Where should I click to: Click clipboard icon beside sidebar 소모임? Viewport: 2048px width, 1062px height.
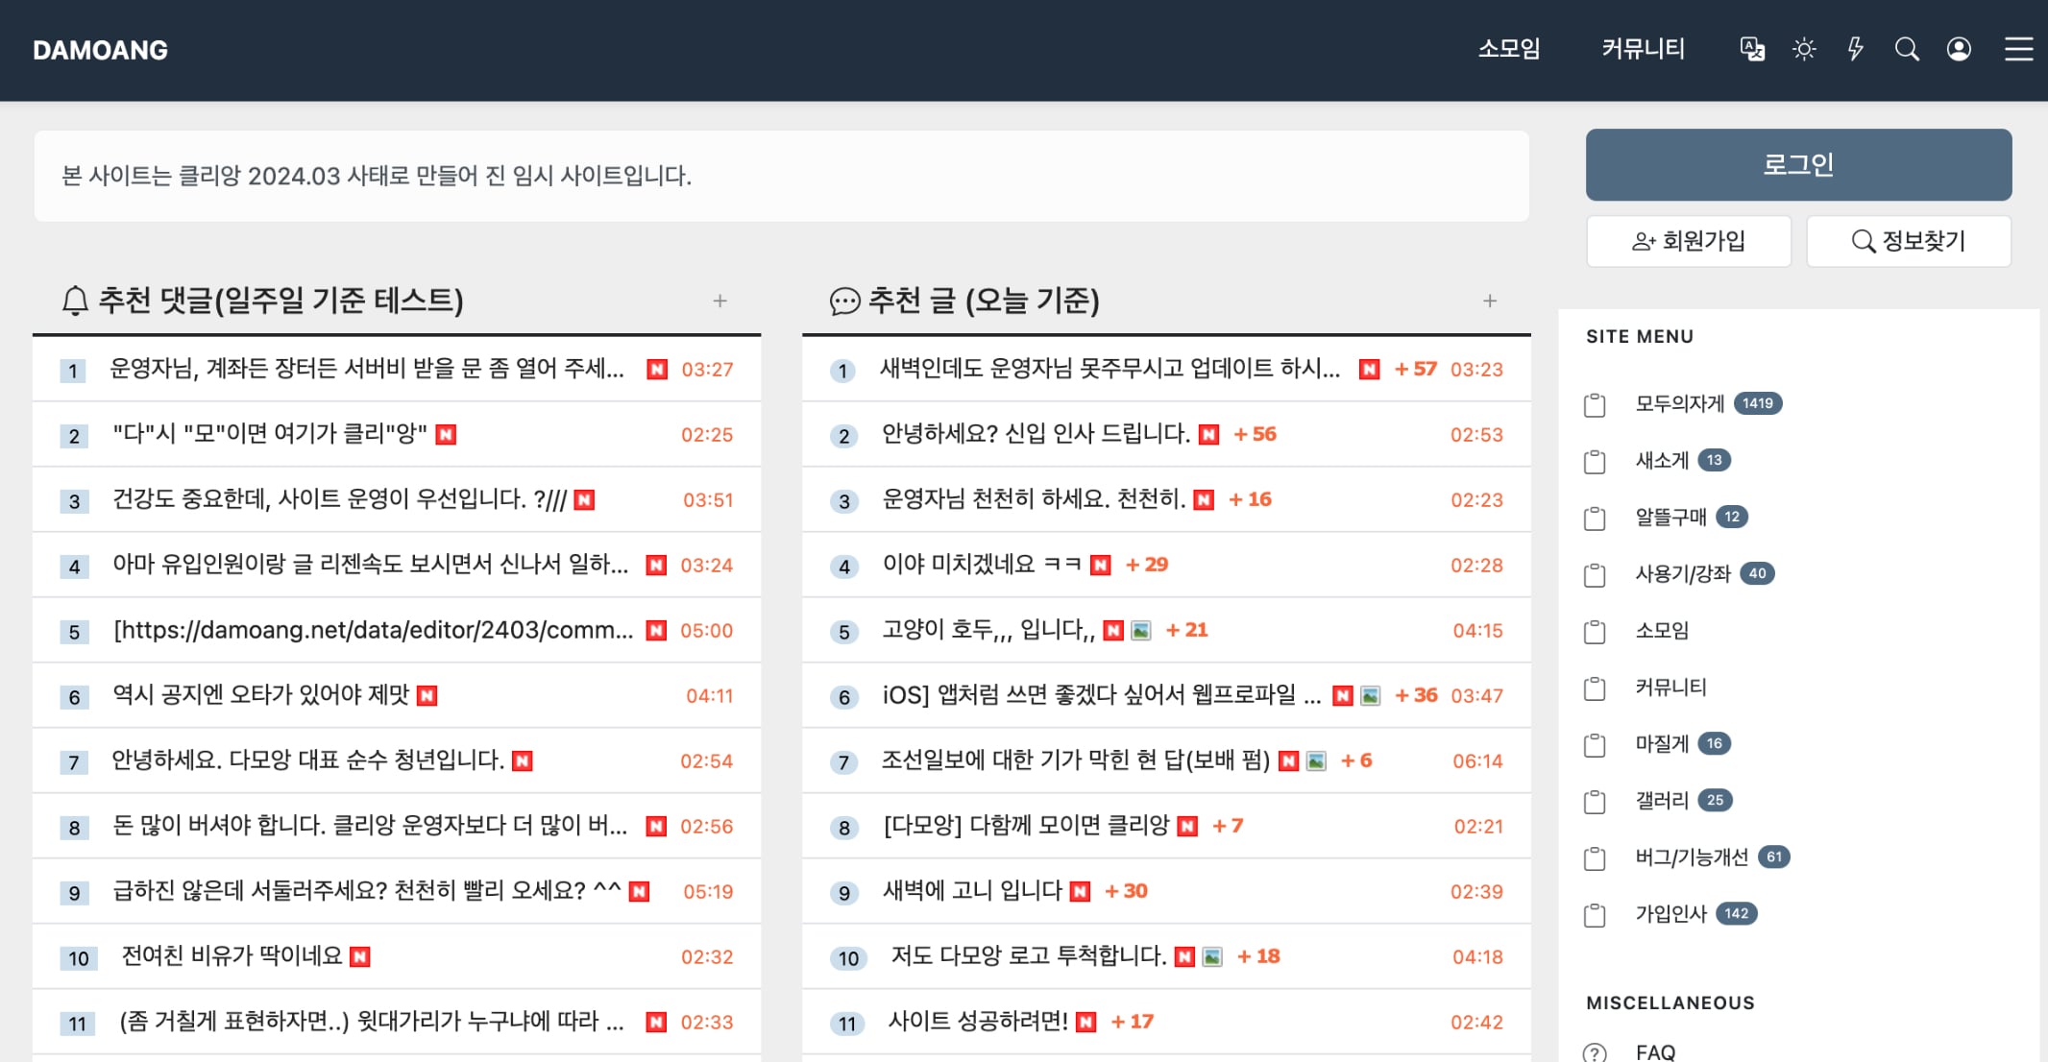1595,631
